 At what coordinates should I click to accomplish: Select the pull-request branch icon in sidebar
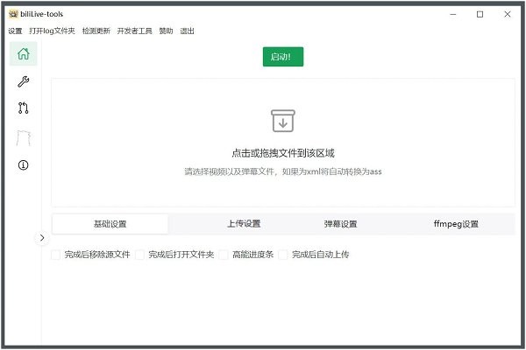pyautogui.click(x=24, y=108)
